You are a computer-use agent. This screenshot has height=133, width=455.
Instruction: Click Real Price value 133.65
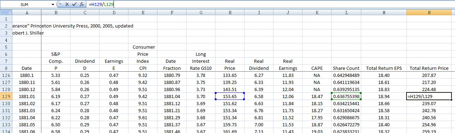(x=230, y=75)
